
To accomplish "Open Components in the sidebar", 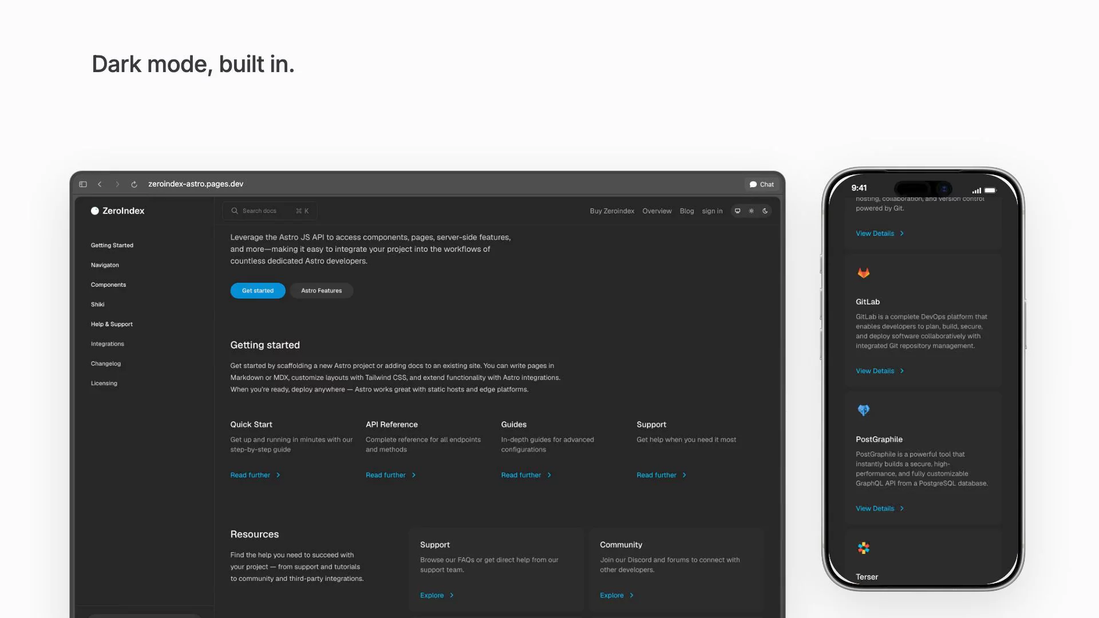I will point(108,284).
